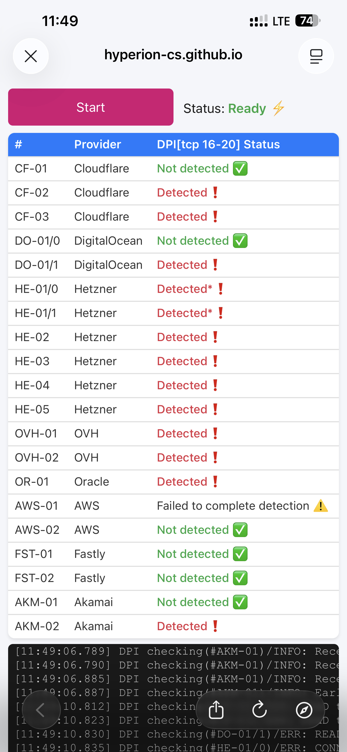Tap the lightning bolt status icon
347x752 pixels.
279,108
